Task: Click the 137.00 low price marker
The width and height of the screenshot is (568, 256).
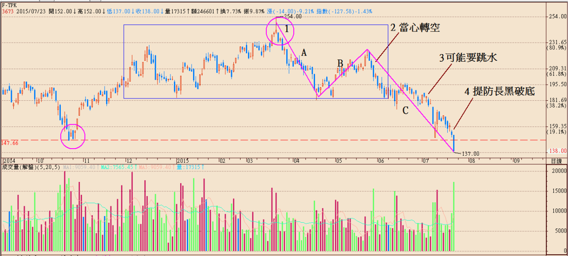Action: (x=470, y=154)
